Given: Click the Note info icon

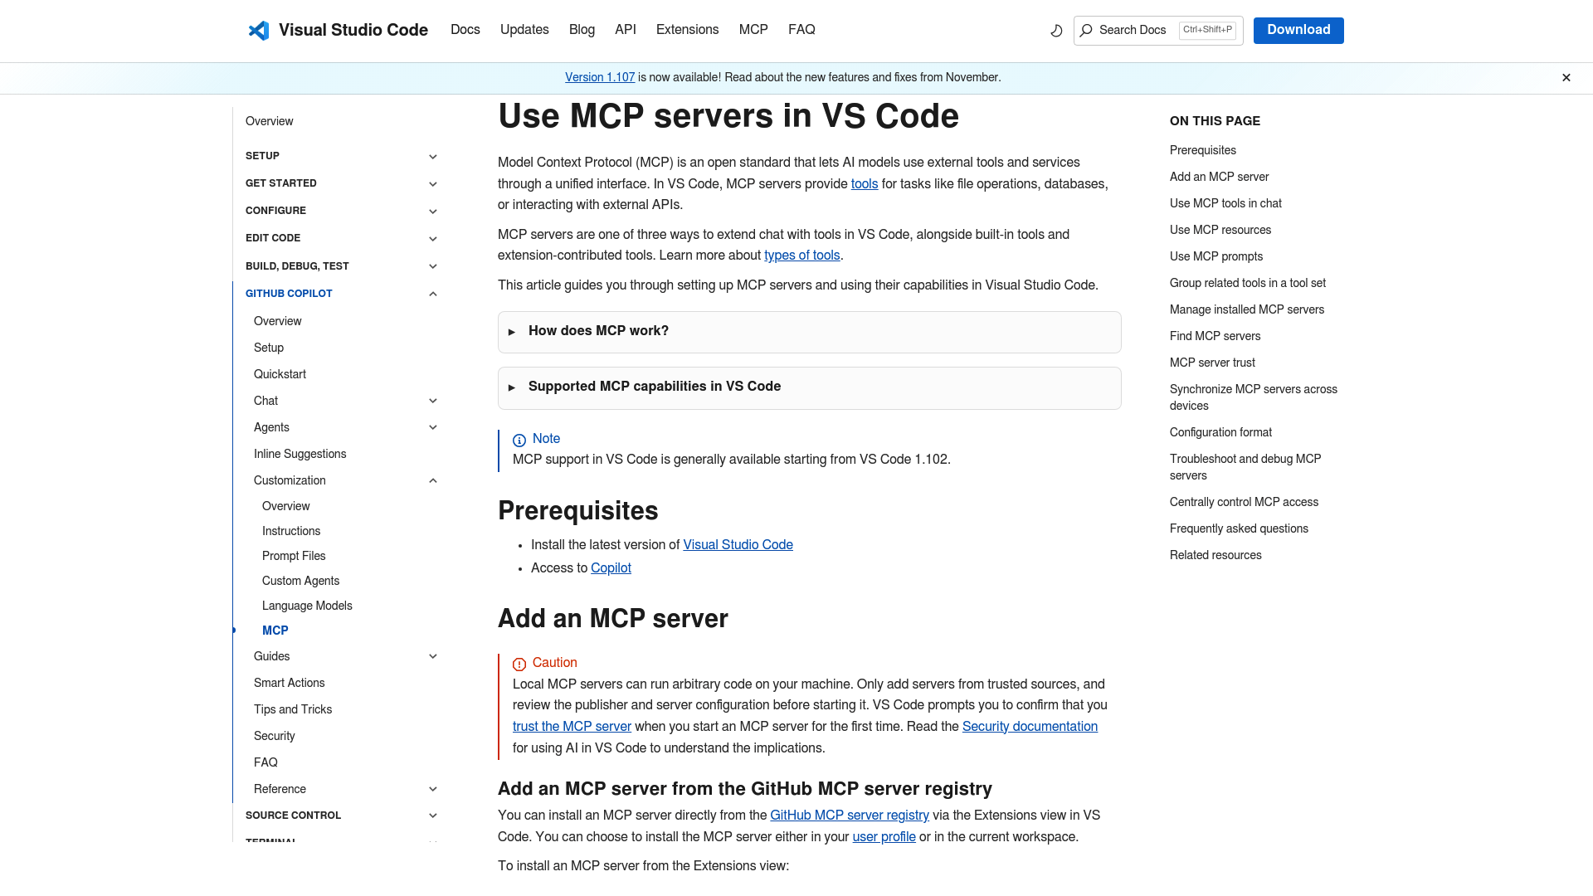Looking at the screenshot, I should tap(519, 441).
